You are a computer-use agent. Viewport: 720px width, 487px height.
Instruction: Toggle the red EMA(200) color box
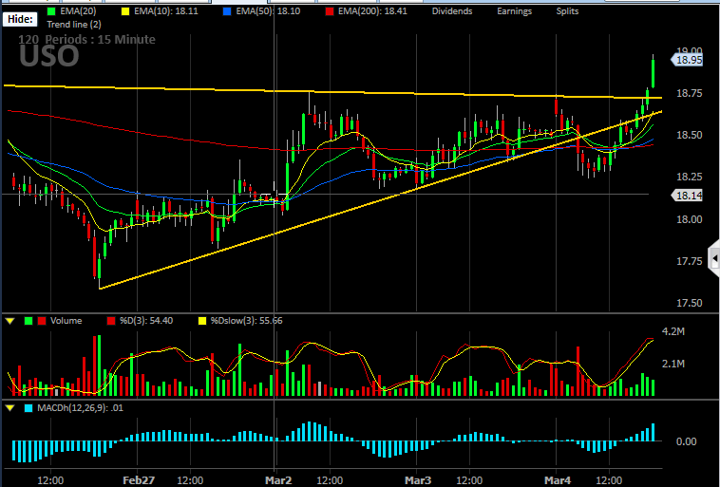[x=330, y=11]
